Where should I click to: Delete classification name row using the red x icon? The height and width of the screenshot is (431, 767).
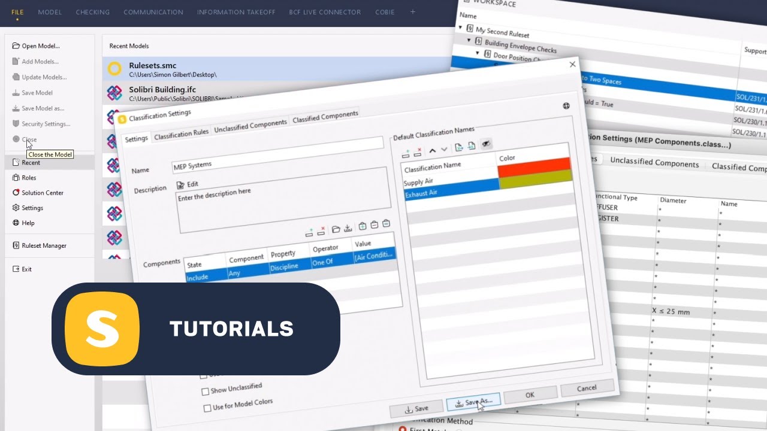[x=418, y=152]
